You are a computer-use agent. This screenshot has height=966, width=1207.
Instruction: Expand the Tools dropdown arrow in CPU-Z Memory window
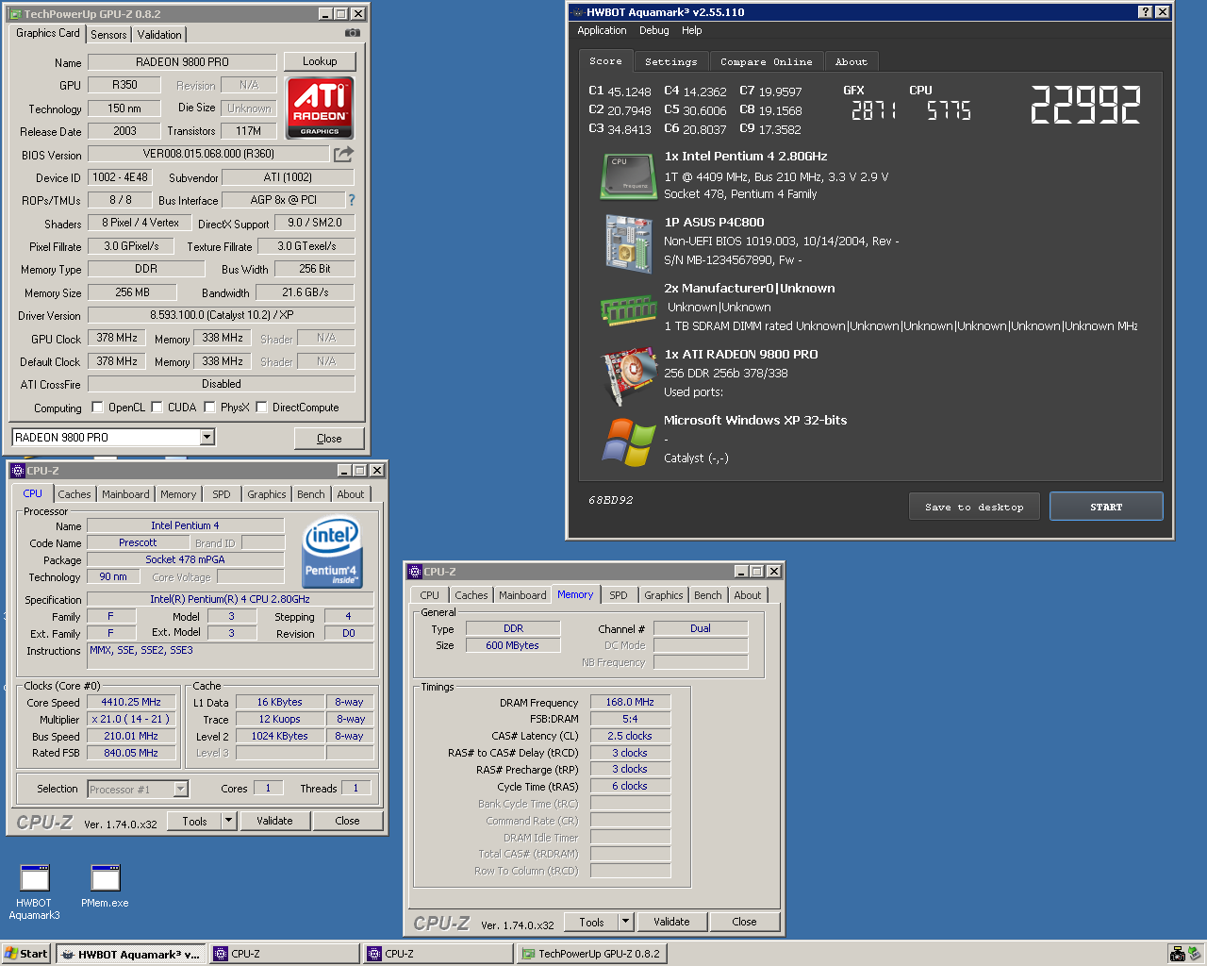point(625,922)
